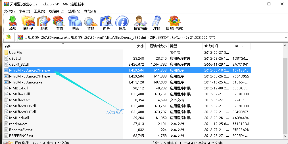Expand the archive path dropdown arrow
Screen dimensions: 288x144
pyautogui.click(x=286, y=38)
